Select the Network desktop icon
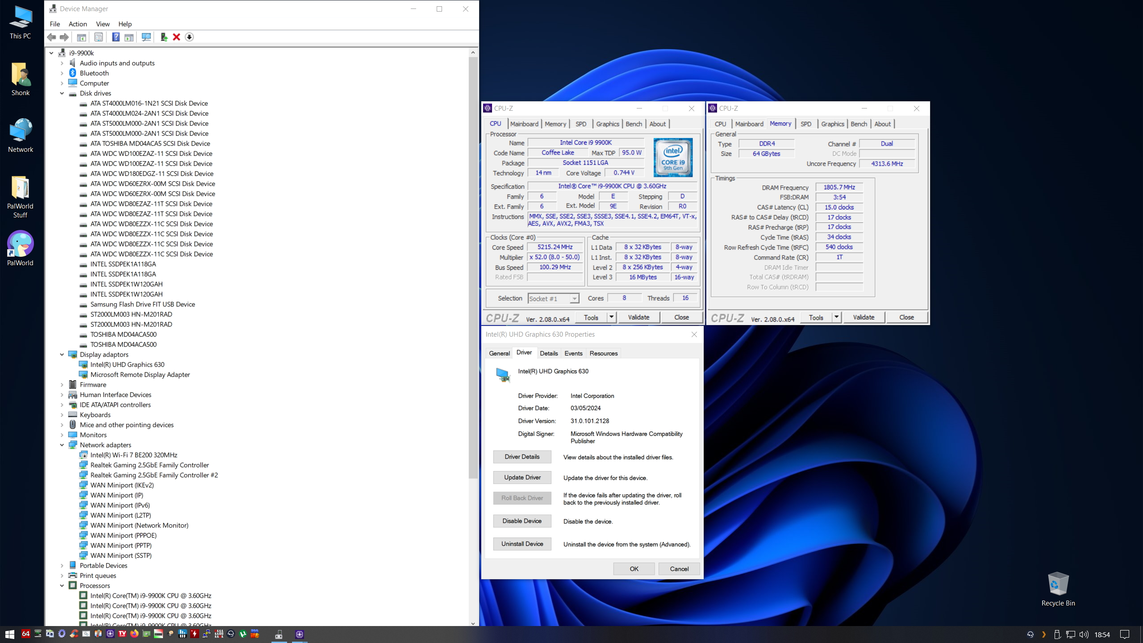1143x643 pixels. (x=21, y=135)
